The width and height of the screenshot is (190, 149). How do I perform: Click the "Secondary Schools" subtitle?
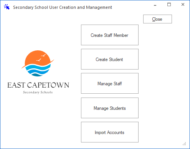point(38,92)
